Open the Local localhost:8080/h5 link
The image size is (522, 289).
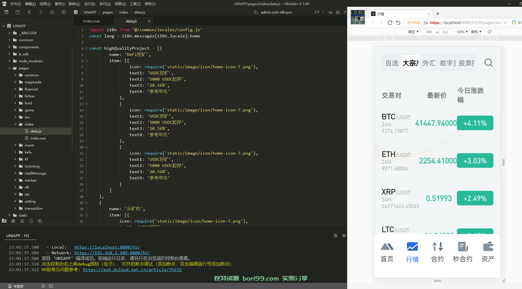tap(107, 247)
